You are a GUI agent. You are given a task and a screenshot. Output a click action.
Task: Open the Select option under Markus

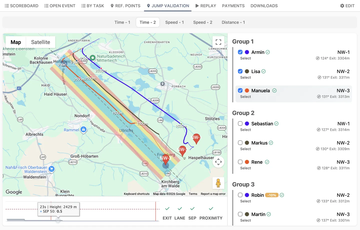pyautogui.click(x=245, y=149)
